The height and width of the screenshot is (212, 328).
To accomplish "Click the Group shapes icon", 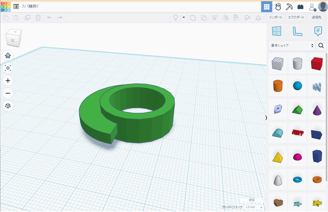I will [193, 17].
